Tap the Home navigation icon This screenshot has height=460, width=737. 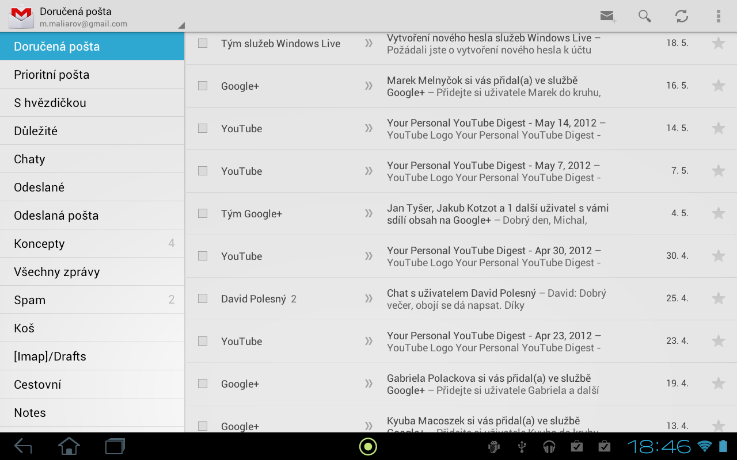click(69, 446)
